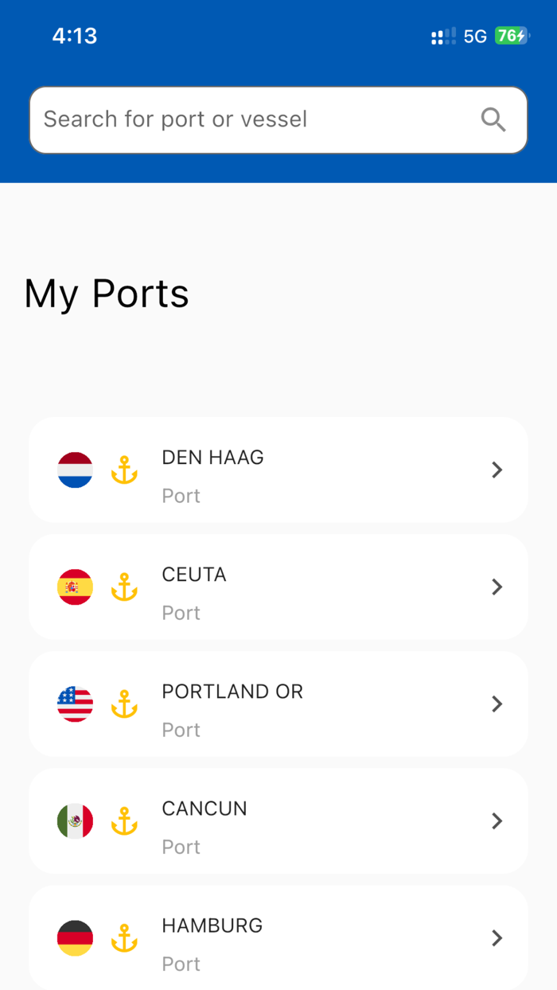Click the battery indicator in the status bar
This screenshot has width=557, height=990.
[x=512, y=35]
